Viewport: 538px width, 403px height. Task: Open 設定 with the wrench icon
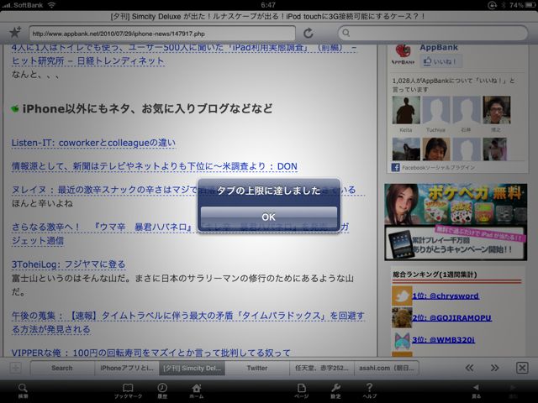[x=335, y=390]
